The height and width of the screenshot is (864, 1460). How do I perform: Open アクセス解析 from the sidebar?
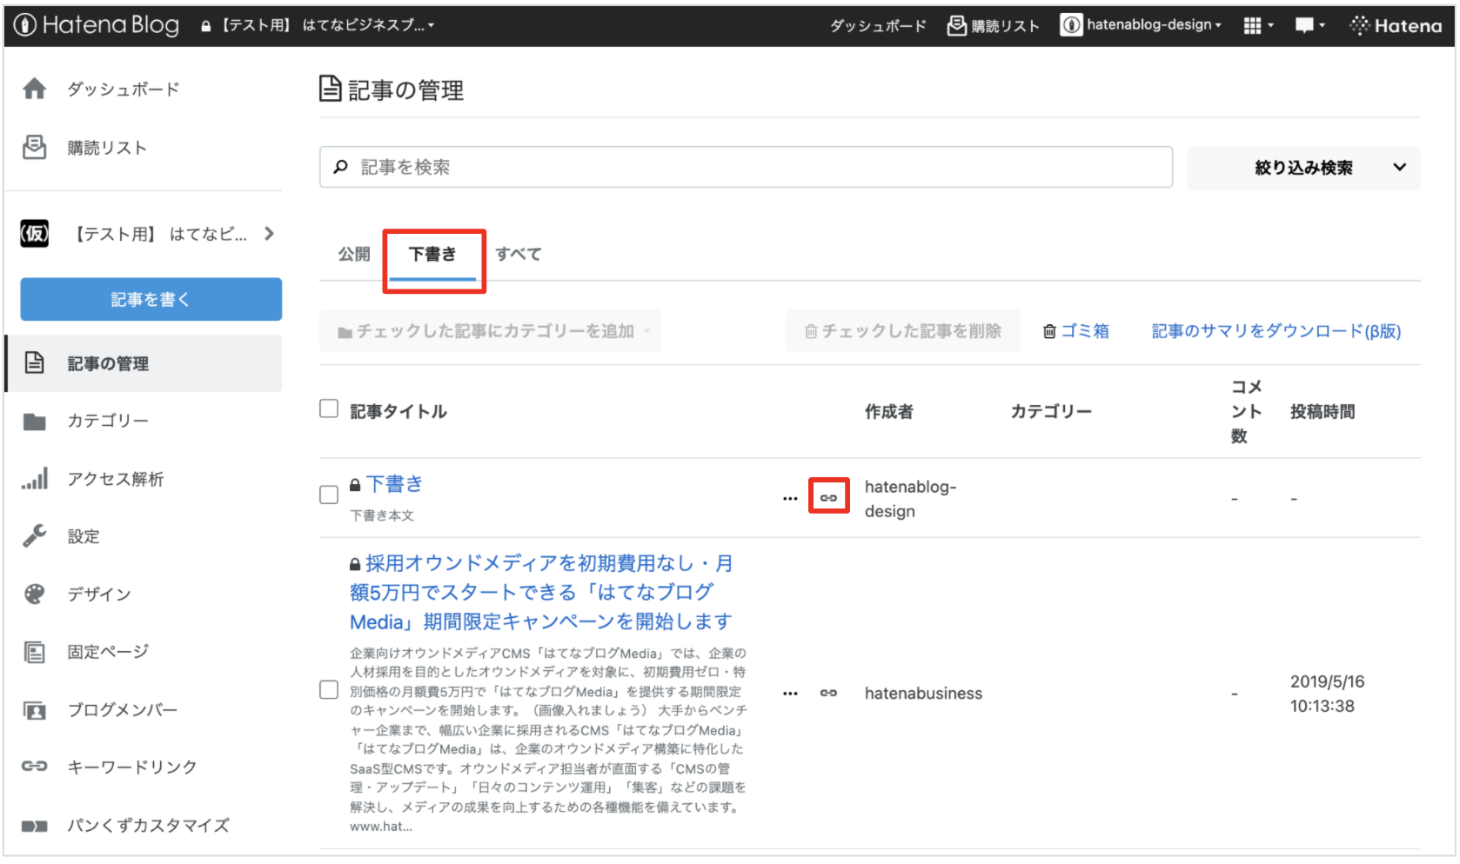tap(115, 479)
